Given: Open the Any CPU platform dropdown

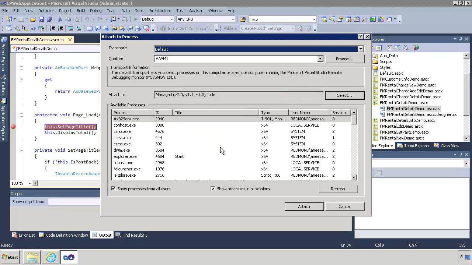Looking at the screenshot, I should (233, 19).
